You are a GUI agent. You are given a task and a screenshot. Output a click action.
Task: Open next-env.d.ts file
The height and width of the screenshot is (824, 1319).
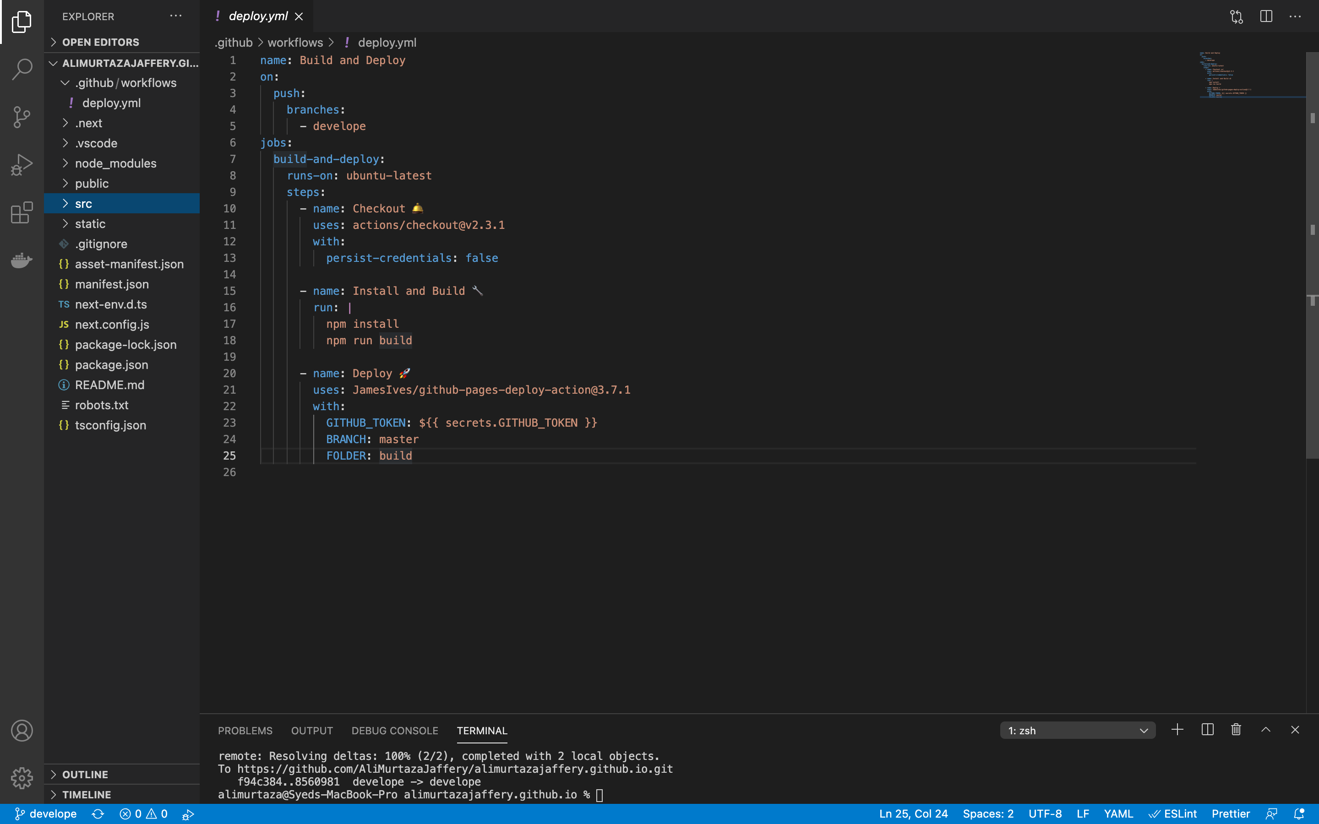pyautogui.click(x=122, y=304)
